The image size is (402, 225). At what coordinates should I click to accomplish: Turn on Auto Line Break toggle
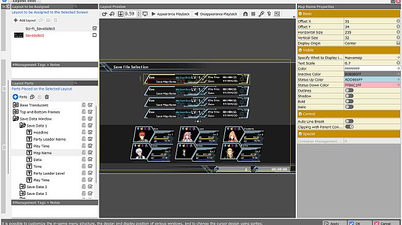click(x=349, y=121)
